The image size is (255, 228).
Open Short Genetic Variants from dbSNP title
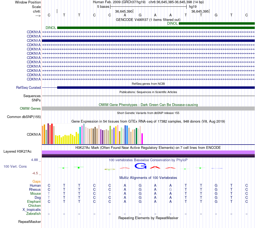coord(148,113)
